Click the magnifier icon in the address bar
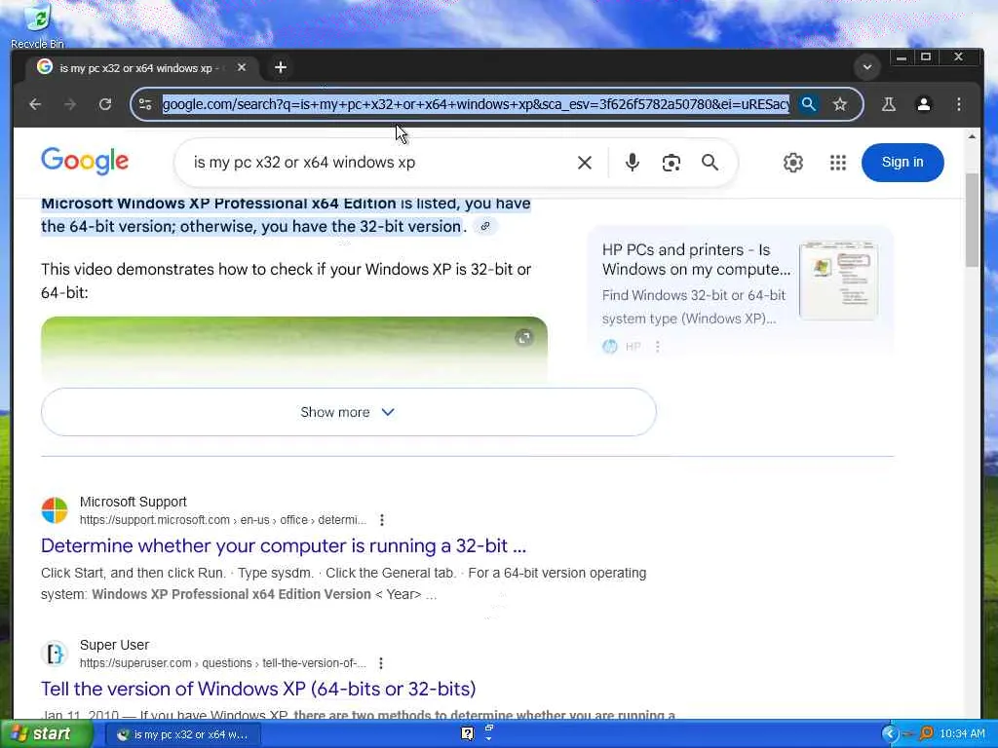The width and height of the screenshot is (998, 748). coord(808,104)
